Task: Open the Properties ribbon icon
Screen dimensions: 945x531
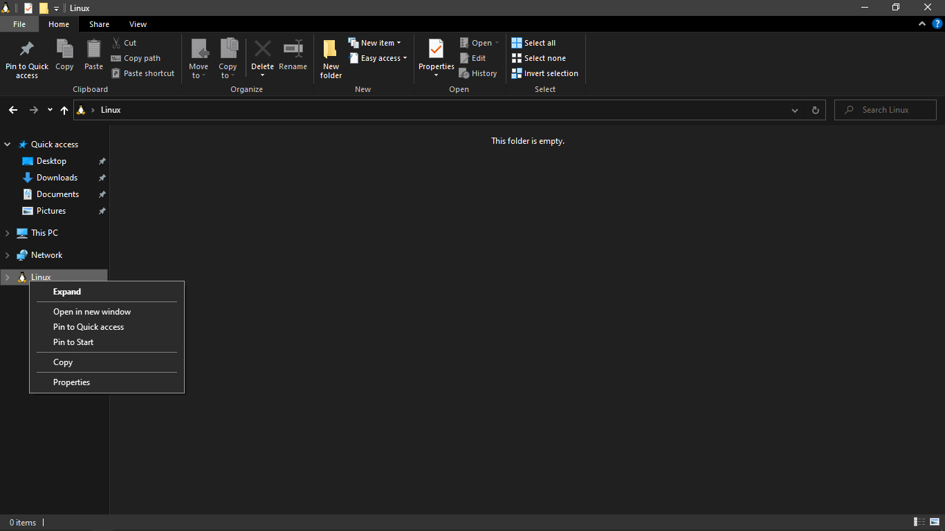Action: tap(436, 50)
